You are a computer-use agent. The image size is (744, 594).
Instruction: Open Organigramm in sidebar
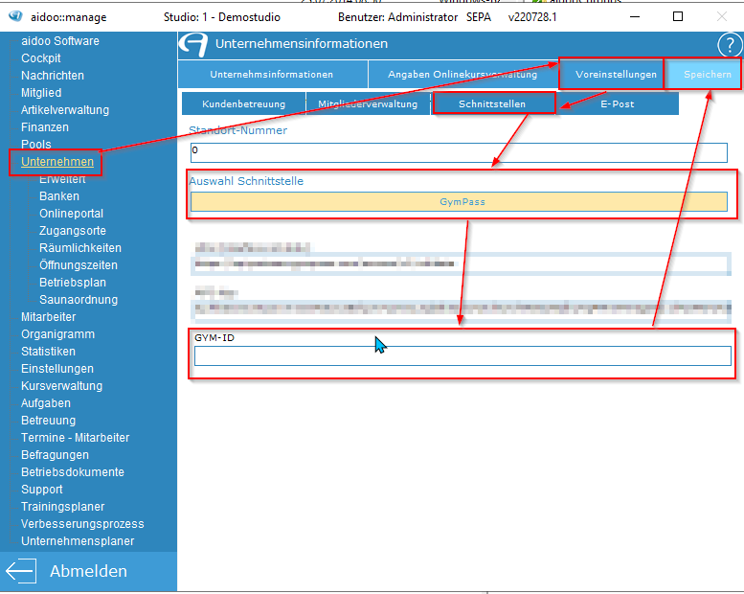tap(57, 333)
